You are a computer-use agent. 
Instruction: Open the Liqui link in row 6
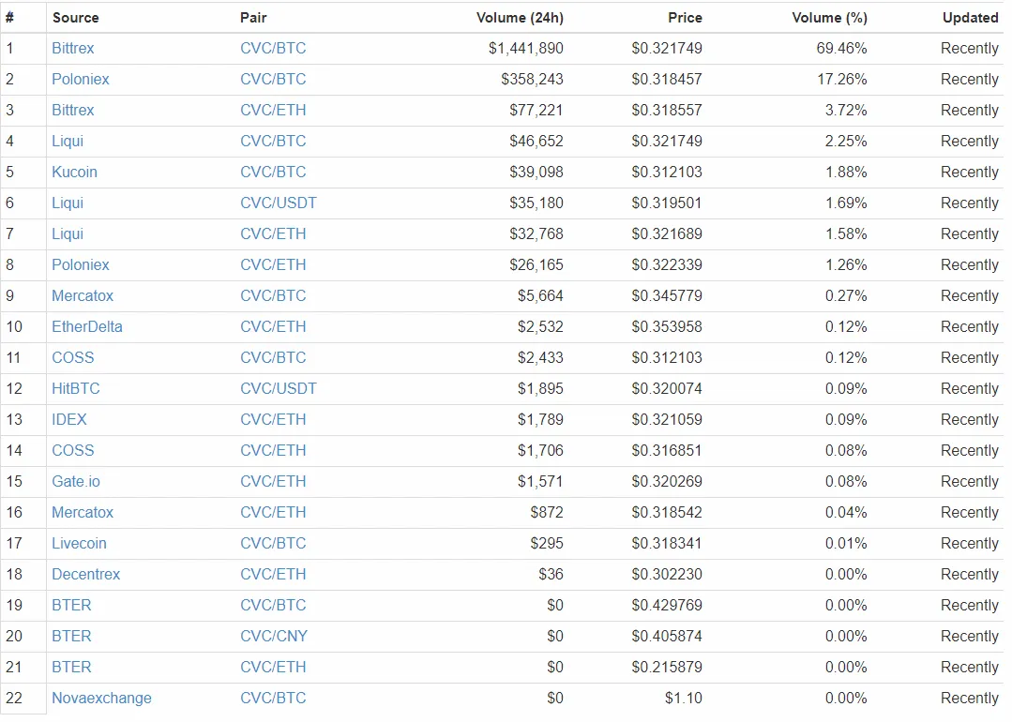(68, 203)
